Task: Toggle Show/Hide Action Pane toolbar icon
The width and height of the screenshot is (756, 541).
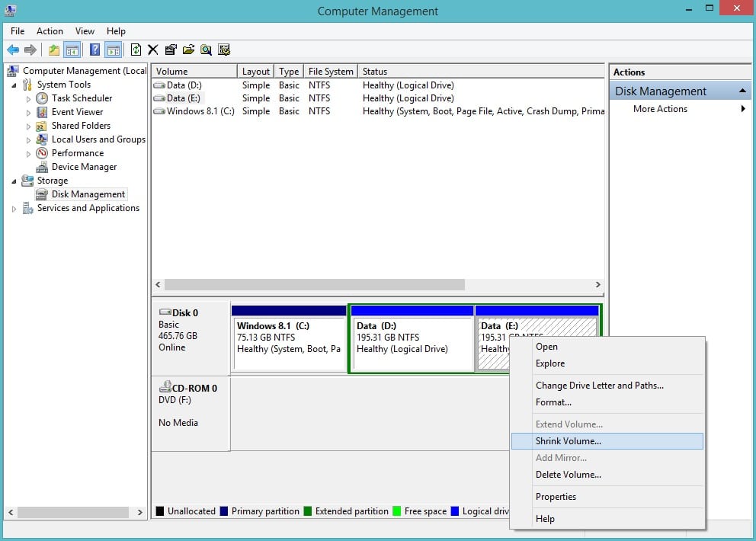Action: point(114,50)
